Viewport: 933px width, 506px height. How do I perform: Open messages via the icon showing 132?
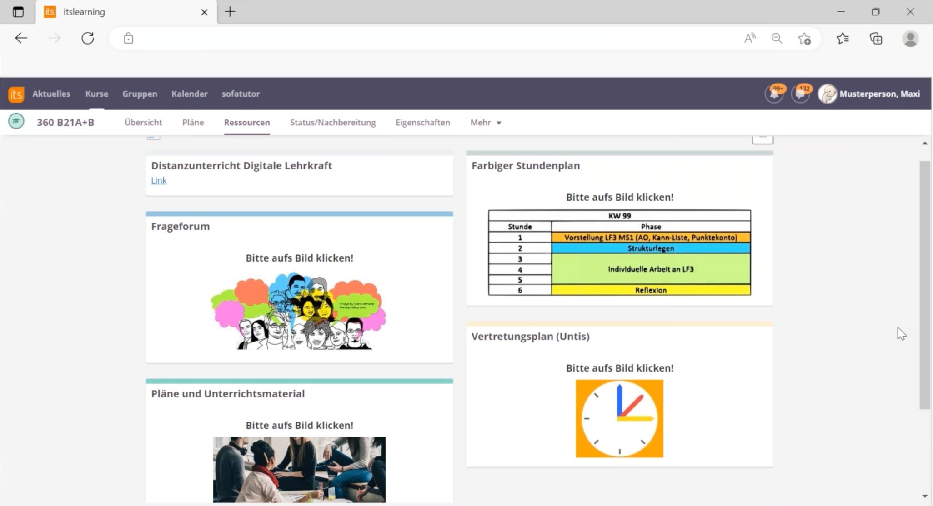coord(800,94)
